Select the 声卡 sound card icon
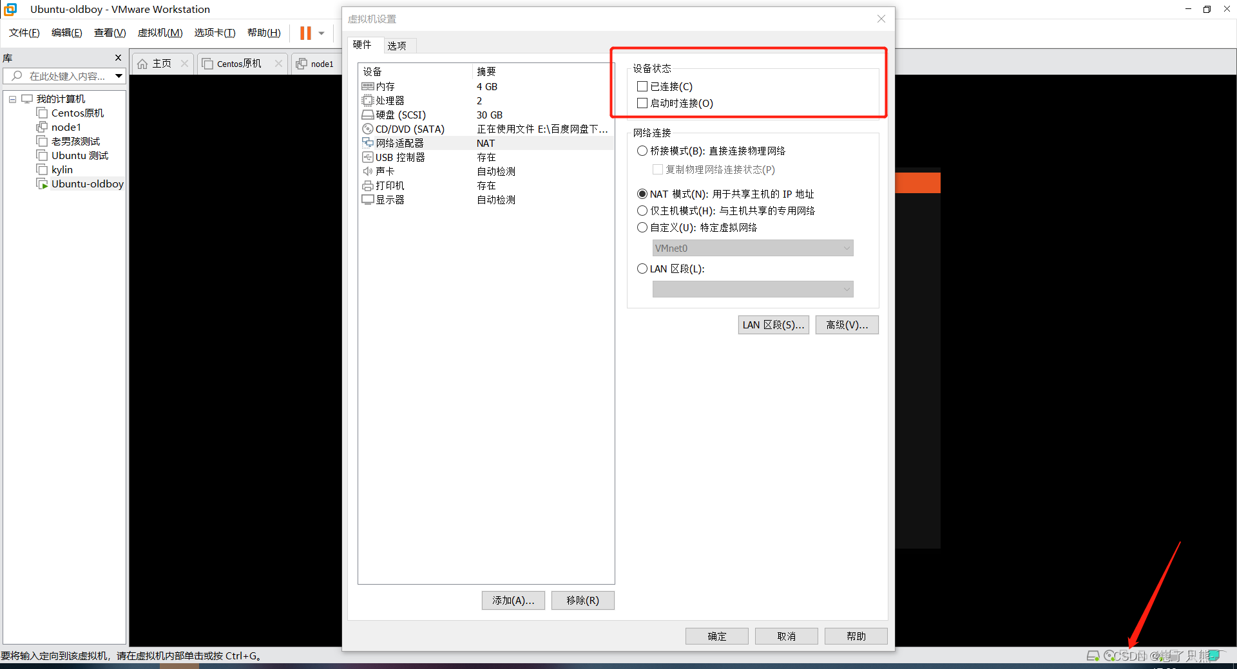This screenshot has width=1237, height=669. pos(368,171)
